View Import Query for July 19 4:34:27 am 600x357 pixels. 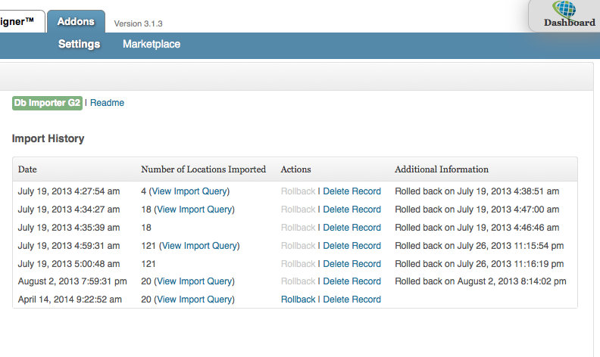click(195, 210)
